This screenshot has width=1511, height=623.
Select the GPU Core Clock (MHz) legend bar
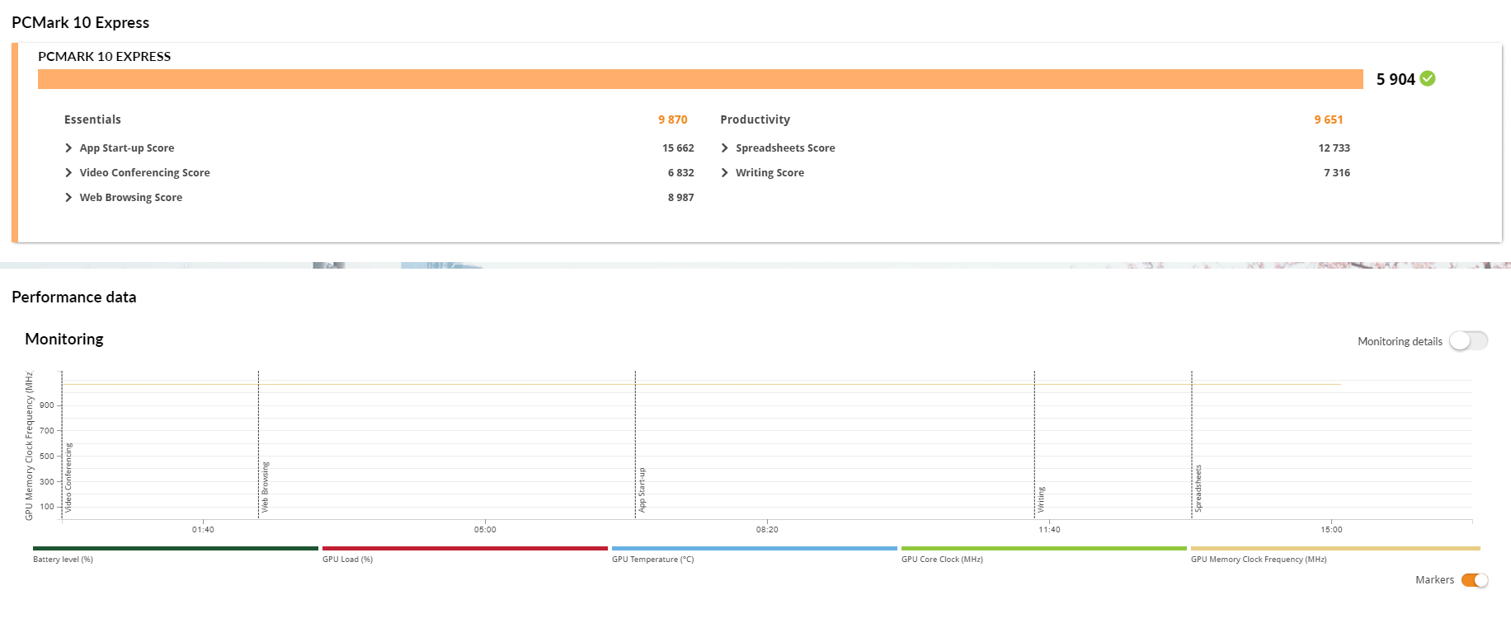pyautogui.click(x=1044, y=548)
